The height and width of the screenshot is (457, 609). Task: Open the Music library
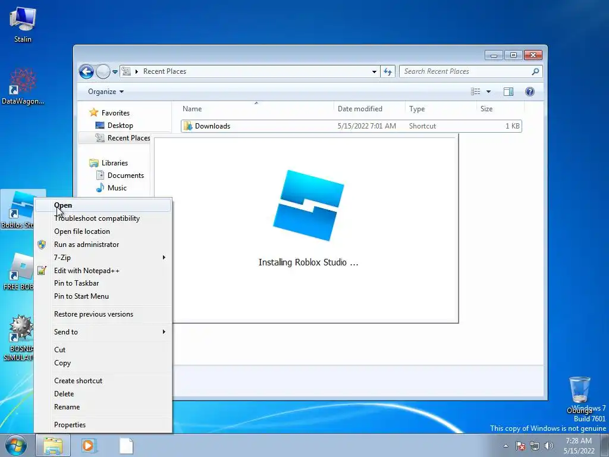(117, 187)
